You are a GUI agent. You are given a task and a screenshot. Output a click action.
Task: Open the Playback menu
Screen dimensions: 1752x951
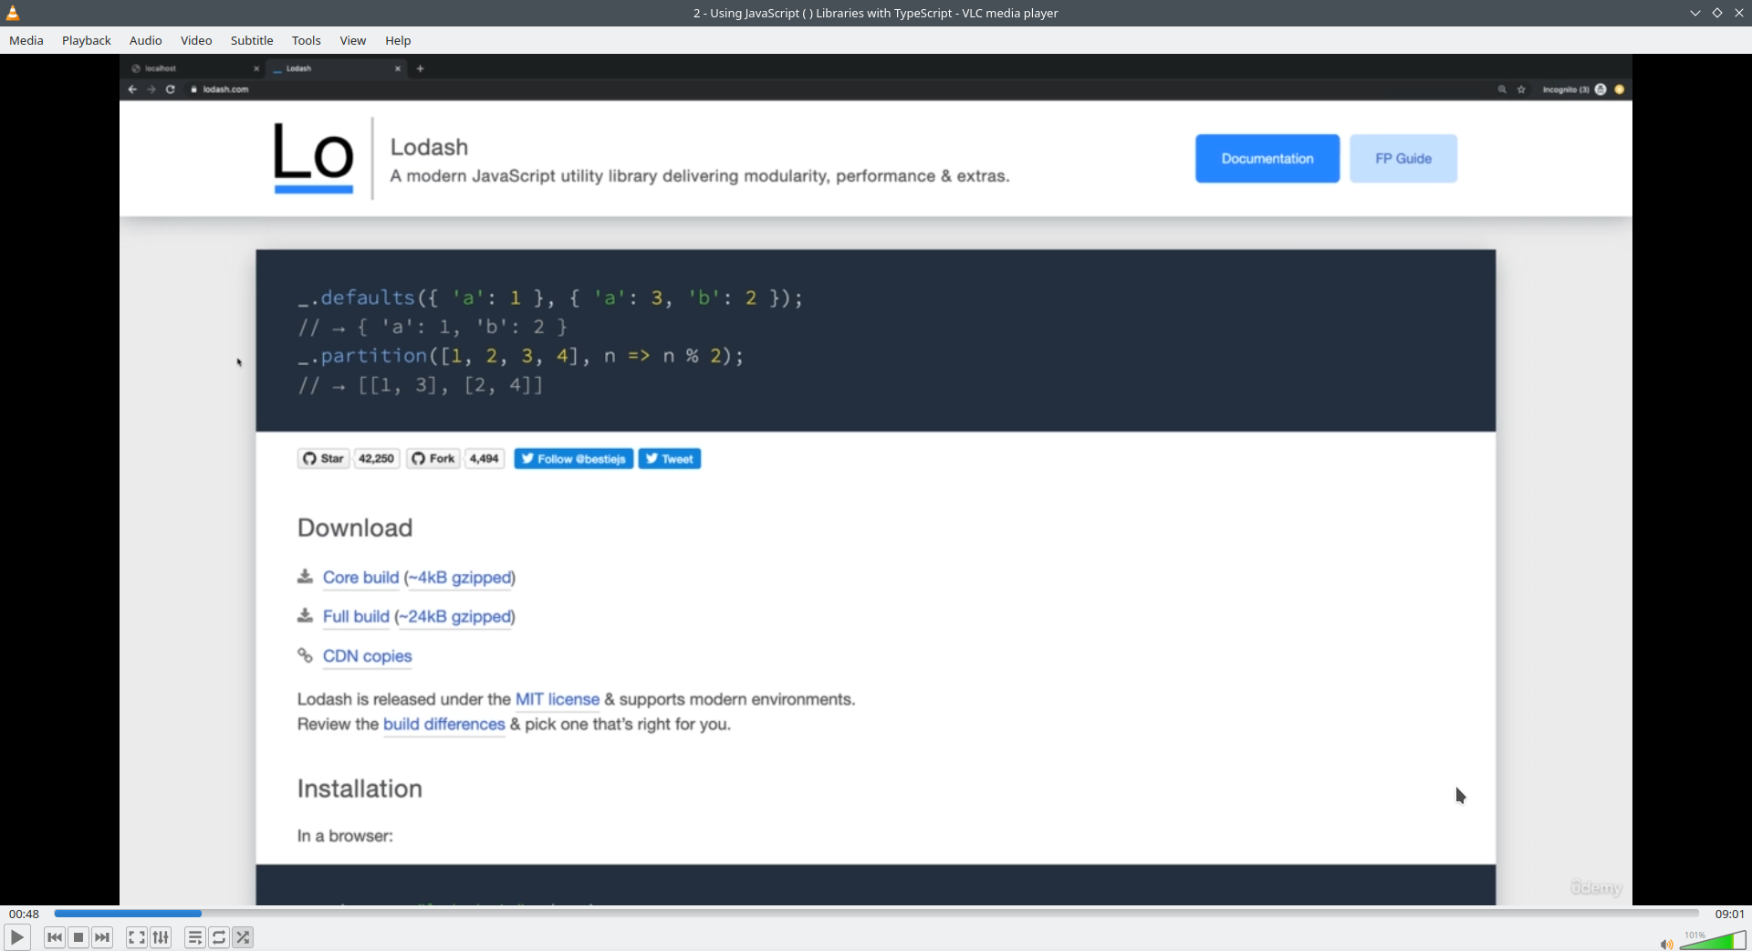coord(87,40)
